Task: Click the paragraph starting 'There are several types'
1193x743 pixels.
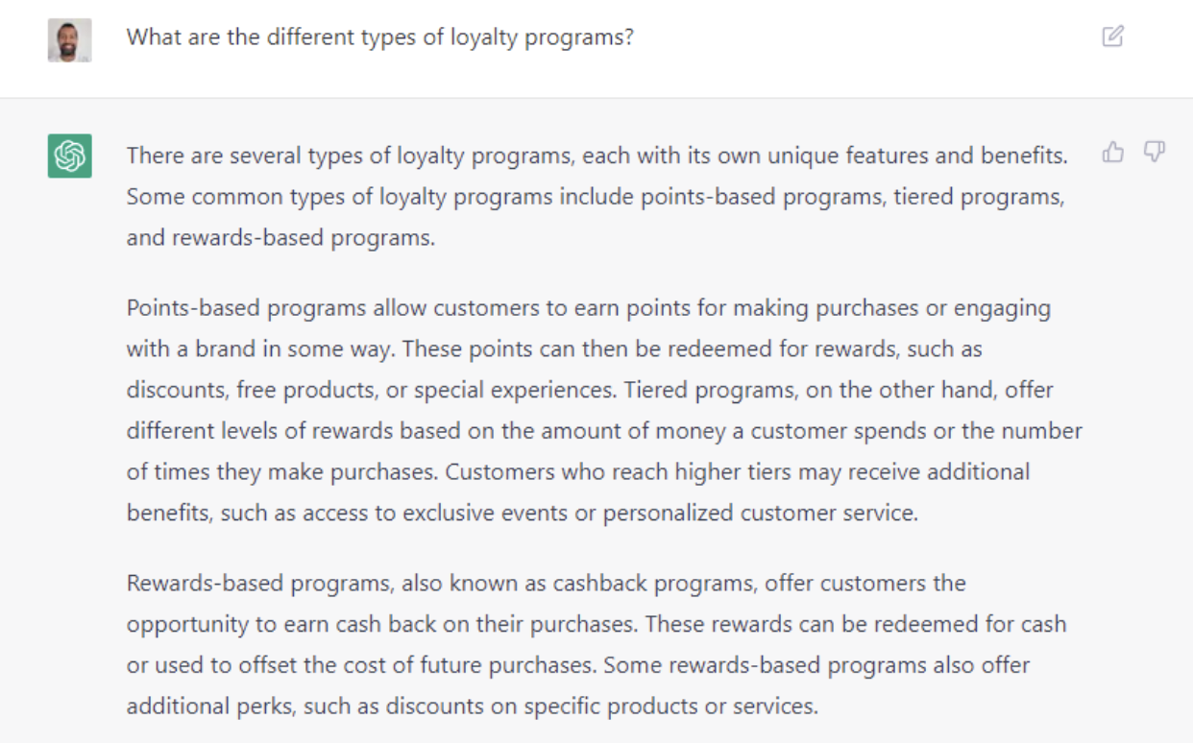Action: click(x=596, y=197)
